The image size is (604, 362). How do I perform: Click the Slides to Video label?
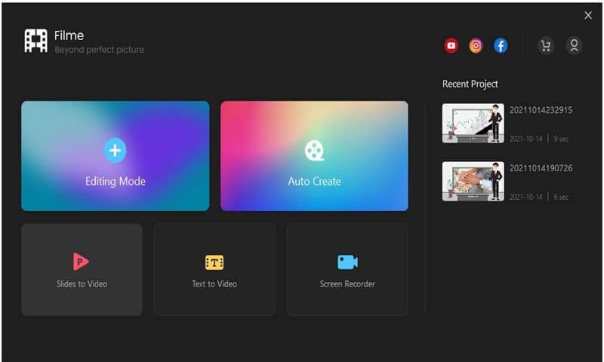[x=82, y=284]
